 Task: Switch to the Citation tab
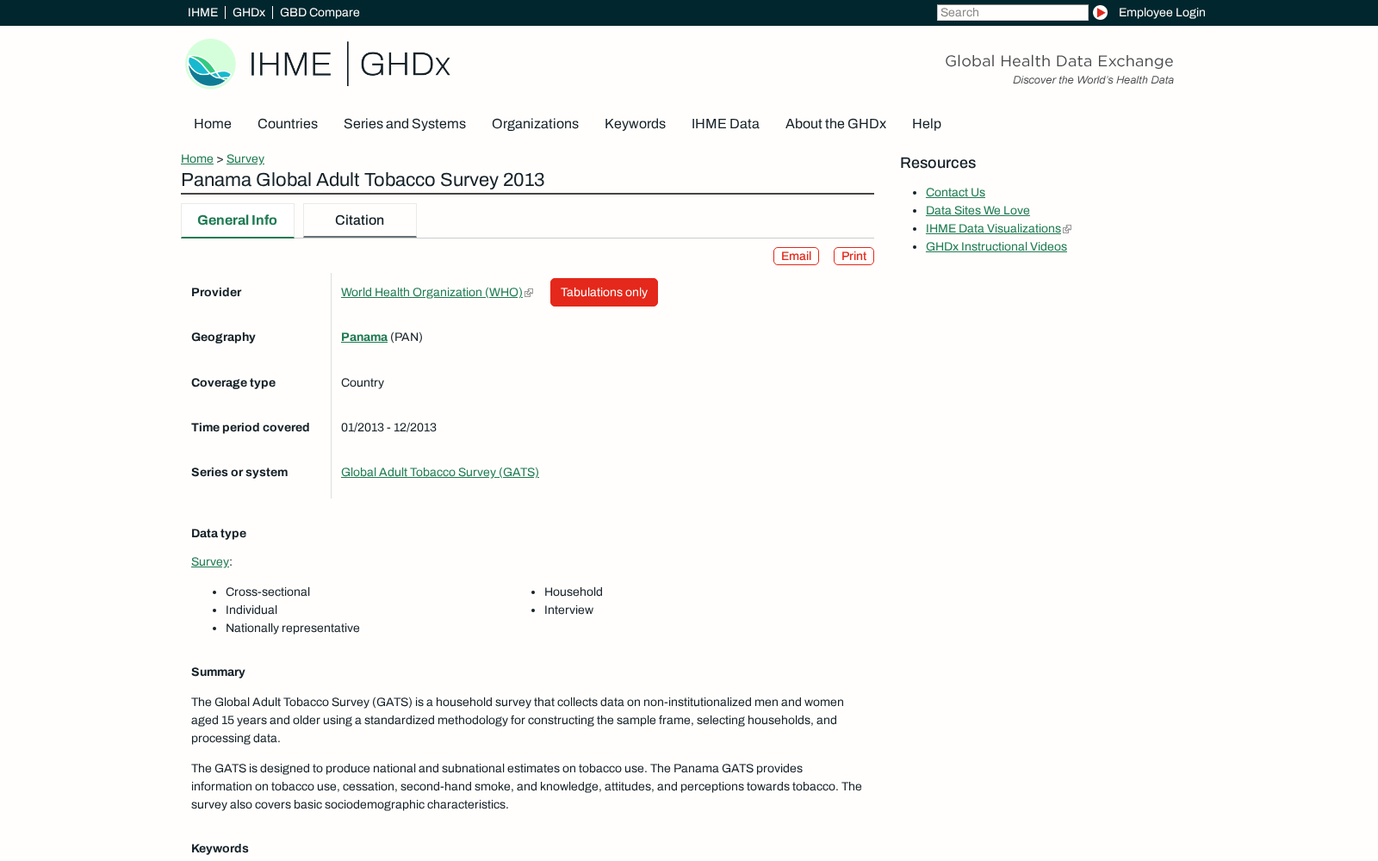pos(360,220)
